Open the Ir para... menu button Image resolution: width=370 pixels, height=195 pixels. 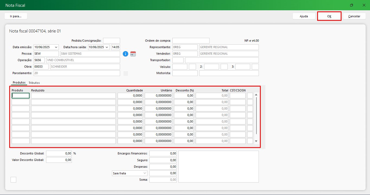tap(16, 16)
